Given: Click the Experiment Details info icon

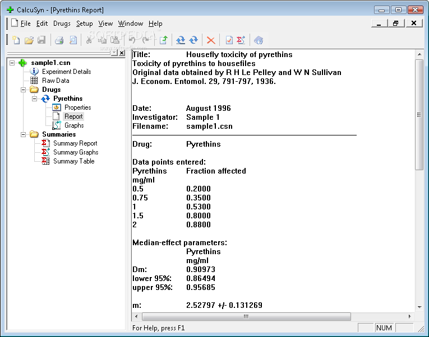Looking at the screenshot, I should [34, 72].
